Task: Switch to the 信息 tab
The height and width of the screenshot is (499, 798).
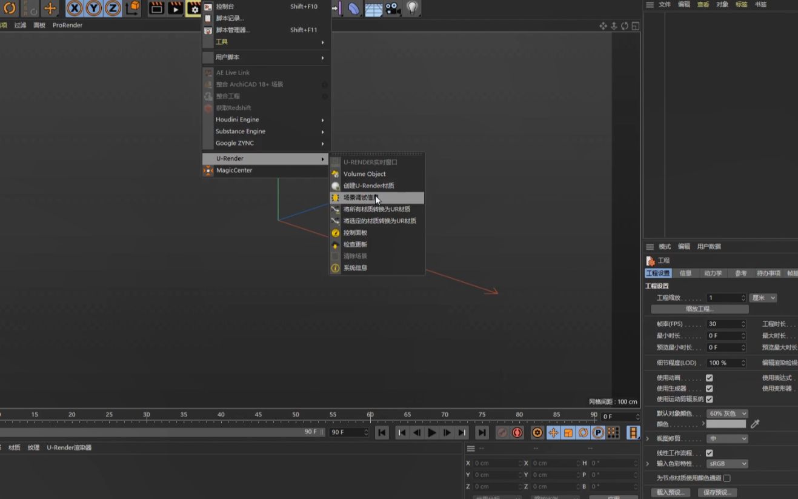Action: click(x=685, y=273)
